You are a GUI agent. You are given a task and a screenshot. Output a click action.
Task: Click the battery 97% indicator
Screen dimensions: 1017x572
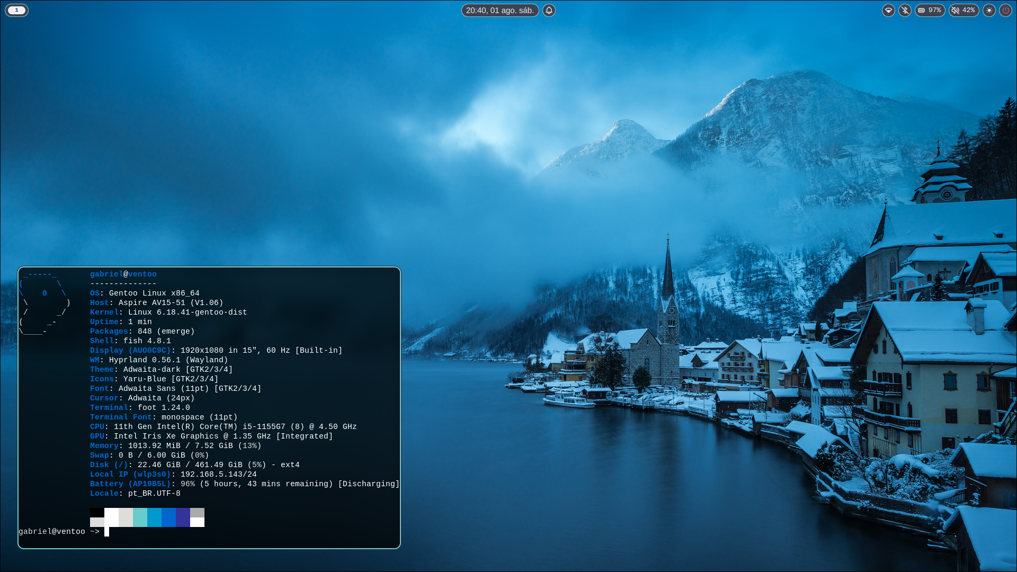[930, 10]
